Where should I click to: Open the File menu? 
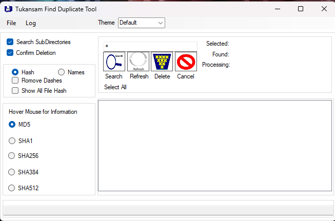pyautogui.click(x=11, y=23)
